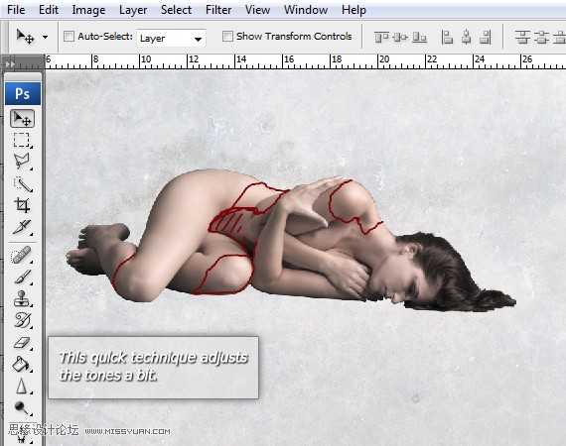Select the Slice tool
566x446 pixels.
click(22, 227)
